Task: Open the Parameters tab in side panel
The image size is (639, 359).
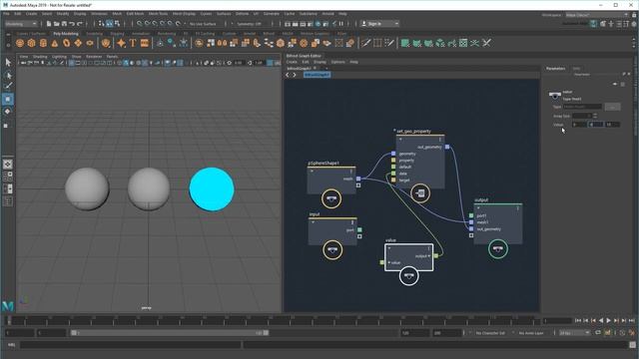Action: (556, 69)
